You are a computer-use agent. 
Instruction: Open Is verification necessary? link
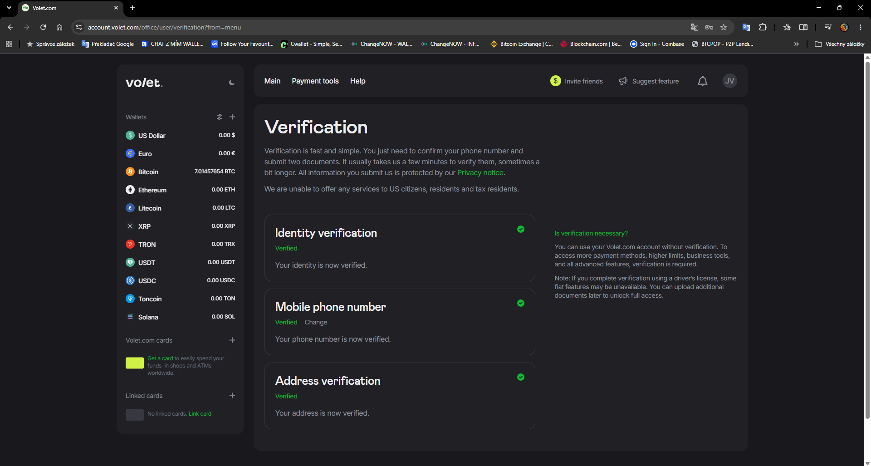pyautogui.click(x=591, y=233)
